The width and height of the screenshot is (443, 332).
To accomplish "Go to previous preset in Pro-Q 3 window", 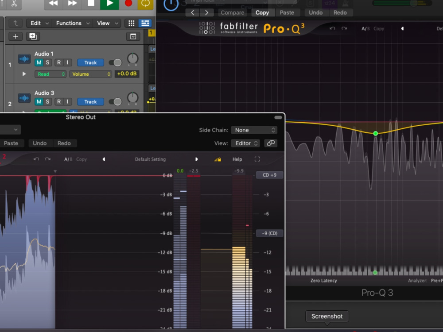I will tap(192, 12).
